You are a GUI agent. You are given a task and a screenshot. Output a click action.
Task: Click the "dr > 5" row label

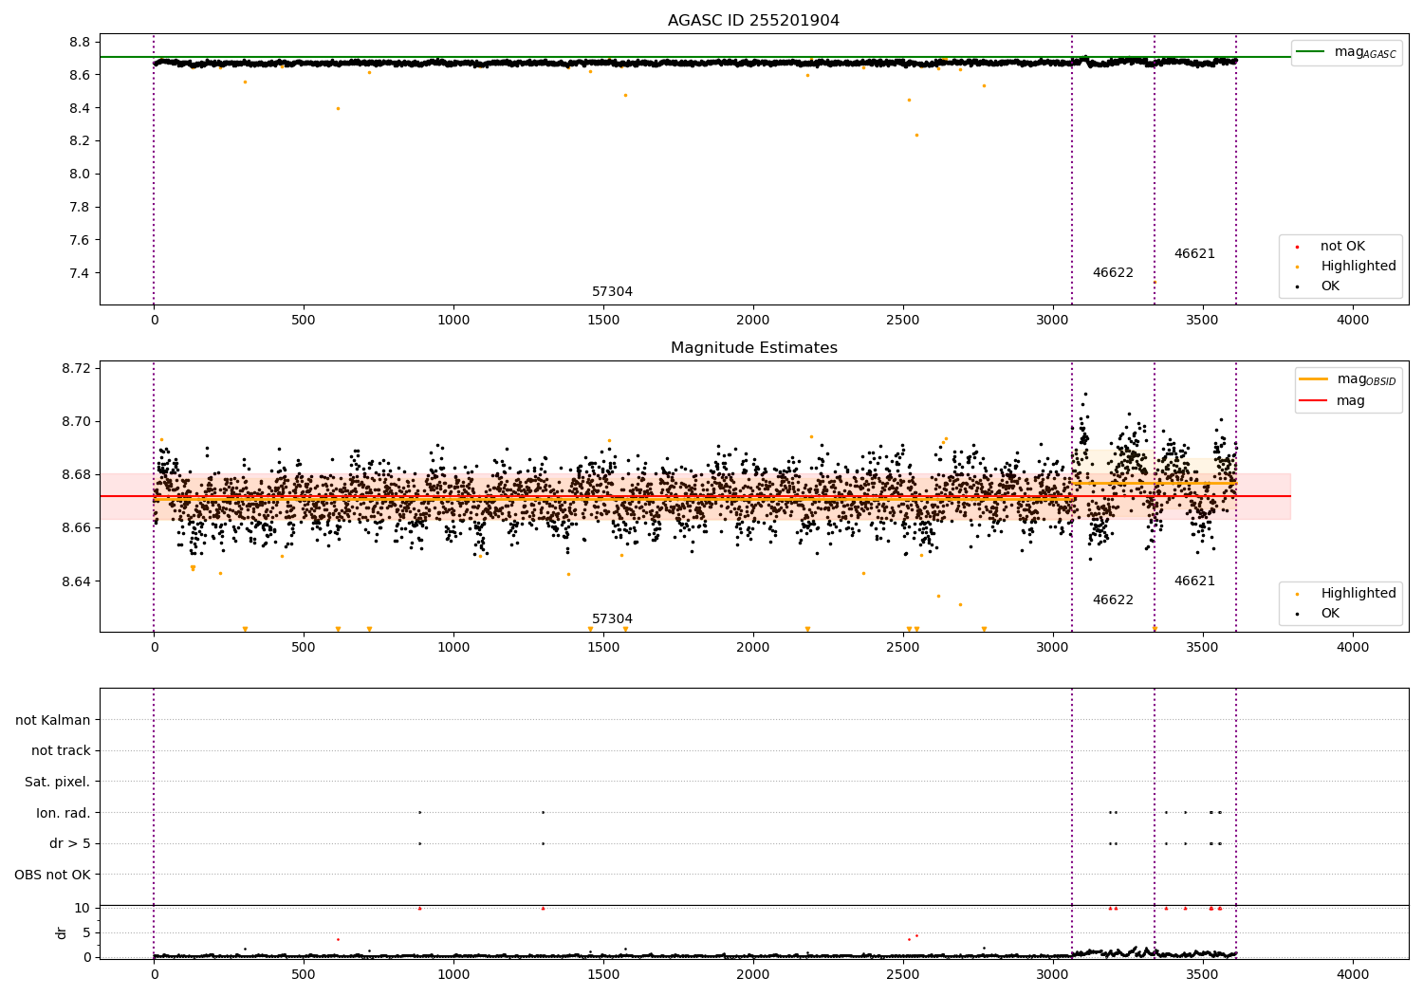[x=70, y=844]
